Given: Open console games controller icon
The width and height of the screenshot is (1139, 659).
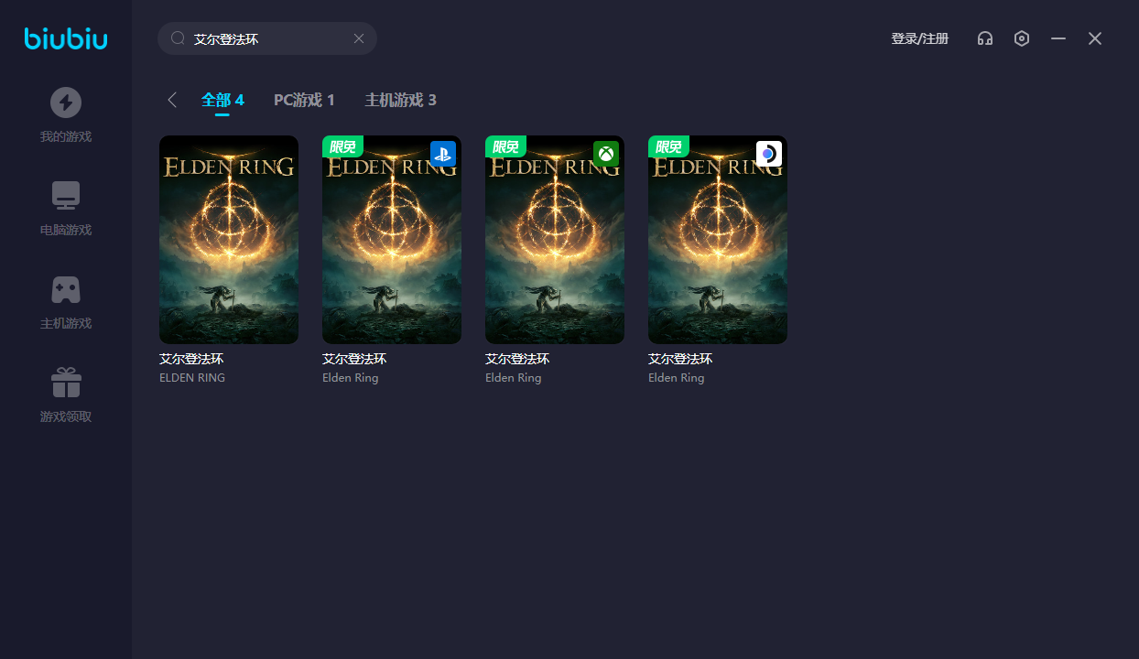Looking at the screenshot, I should [66, 289].
